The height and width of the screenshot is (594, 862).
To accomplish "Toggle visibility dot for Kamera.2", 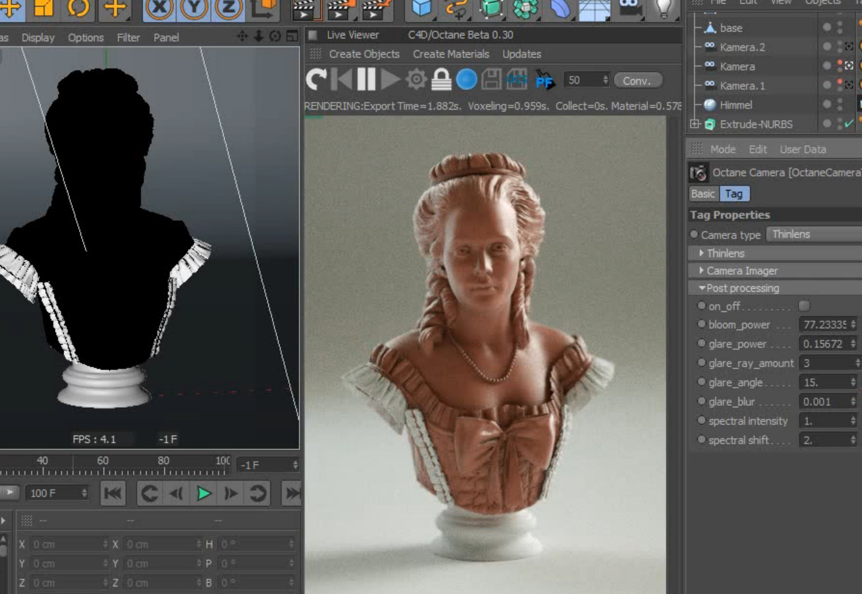I will point(827,46).
